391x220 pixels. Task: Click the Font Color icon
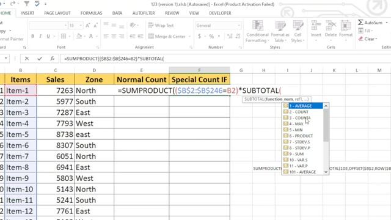(91, 37)
